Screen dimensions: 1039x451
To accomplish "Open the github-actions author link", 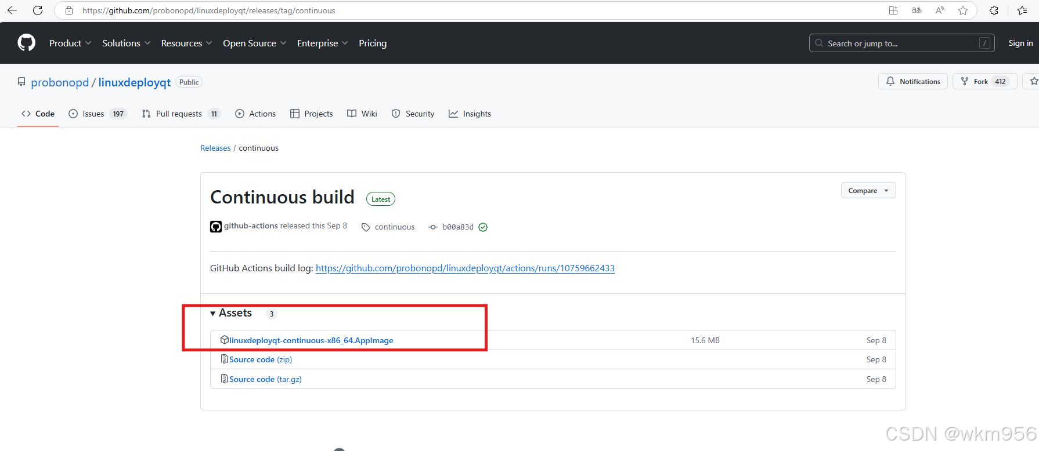I will (x=251, y=225).
